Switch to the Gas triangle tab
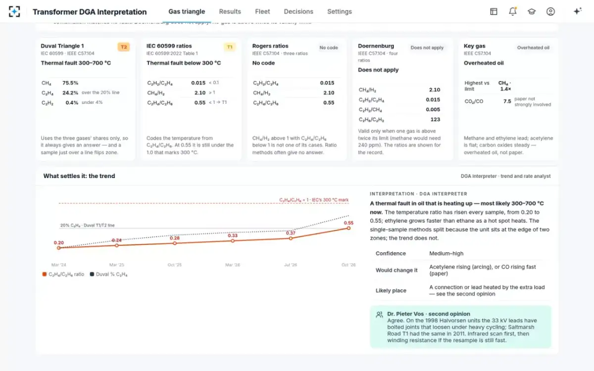This screenshot has height=371, width=594. point(187,11)
